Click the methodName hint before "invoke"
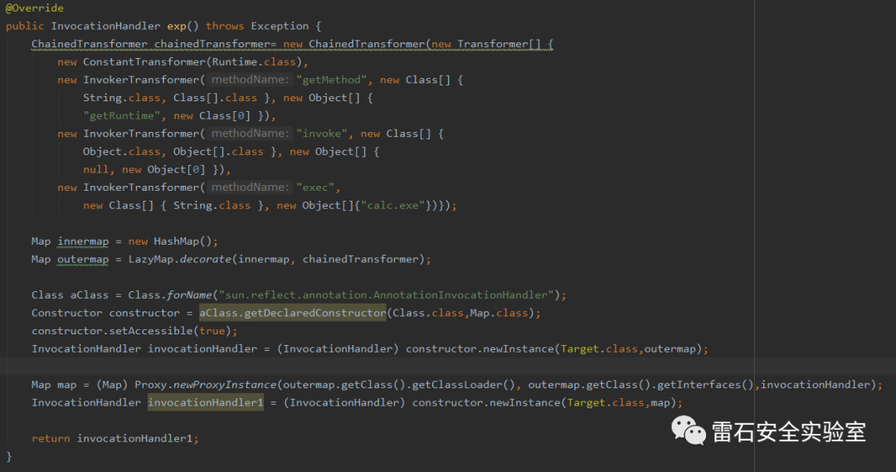Image resolution: width=896 pixels, height=472 pixels. 250,134
